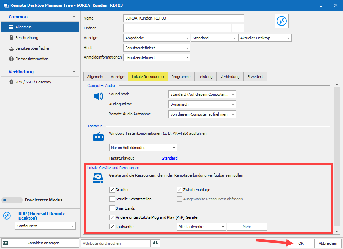The height and width of the screenshot is (249, 343).
Task: Switch to the Leistung tab
Action: point(205,77)
